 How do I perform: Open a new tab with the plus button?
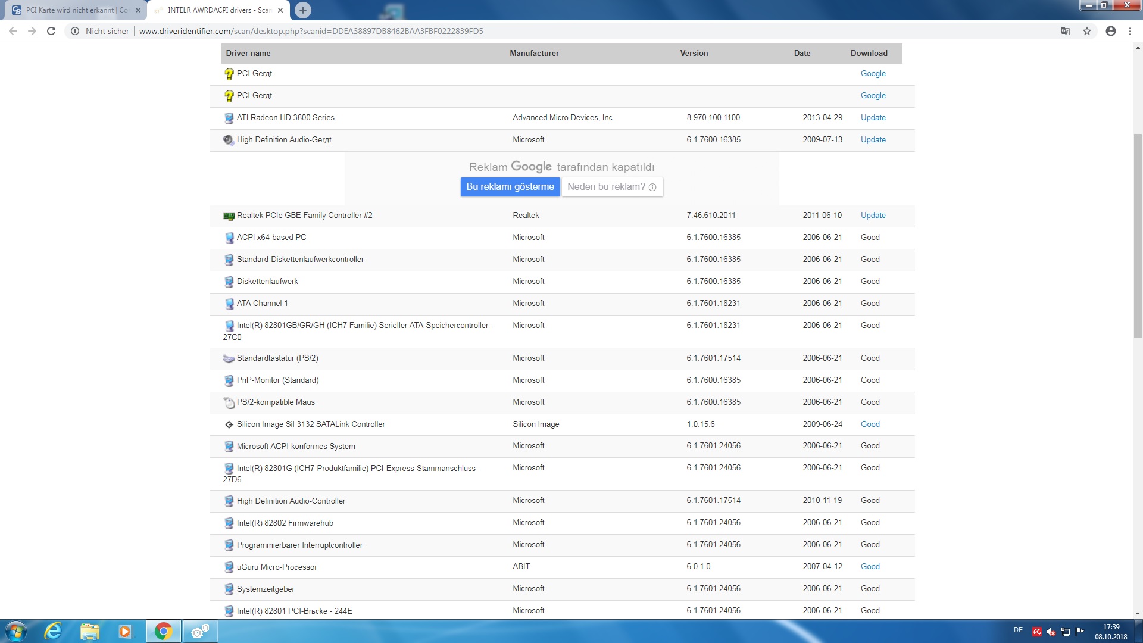303,10
